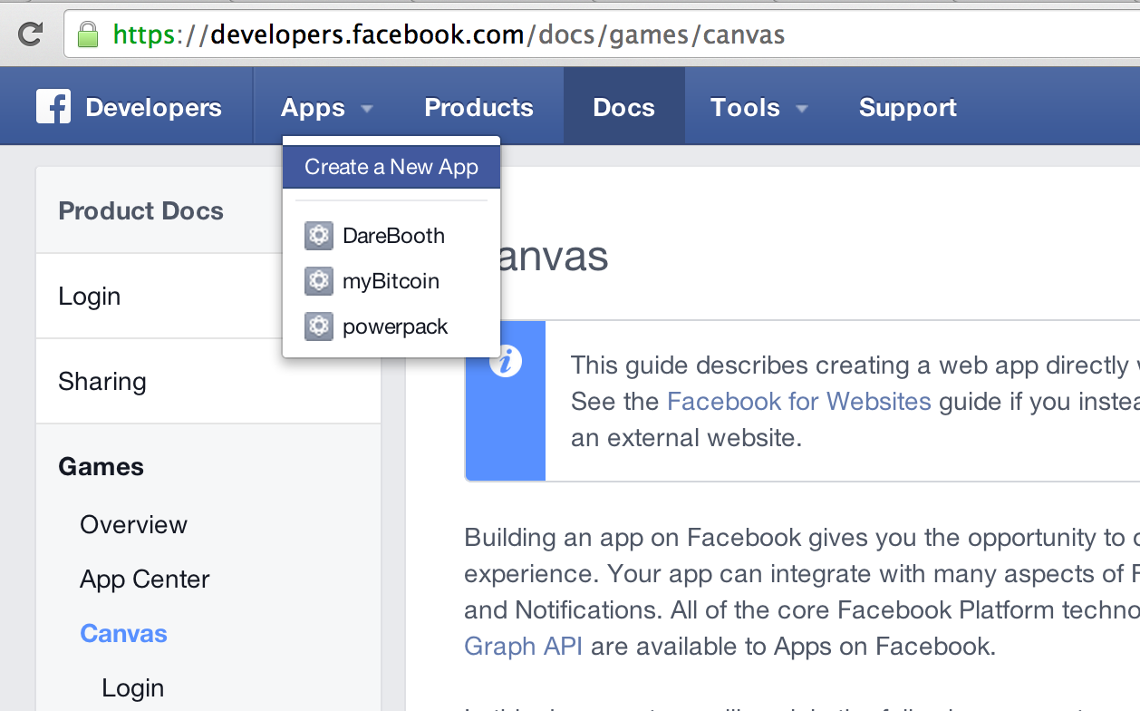This screenshot has height=711, width=1140.
Task: Click the green padlock security icon
Action: 87,34
